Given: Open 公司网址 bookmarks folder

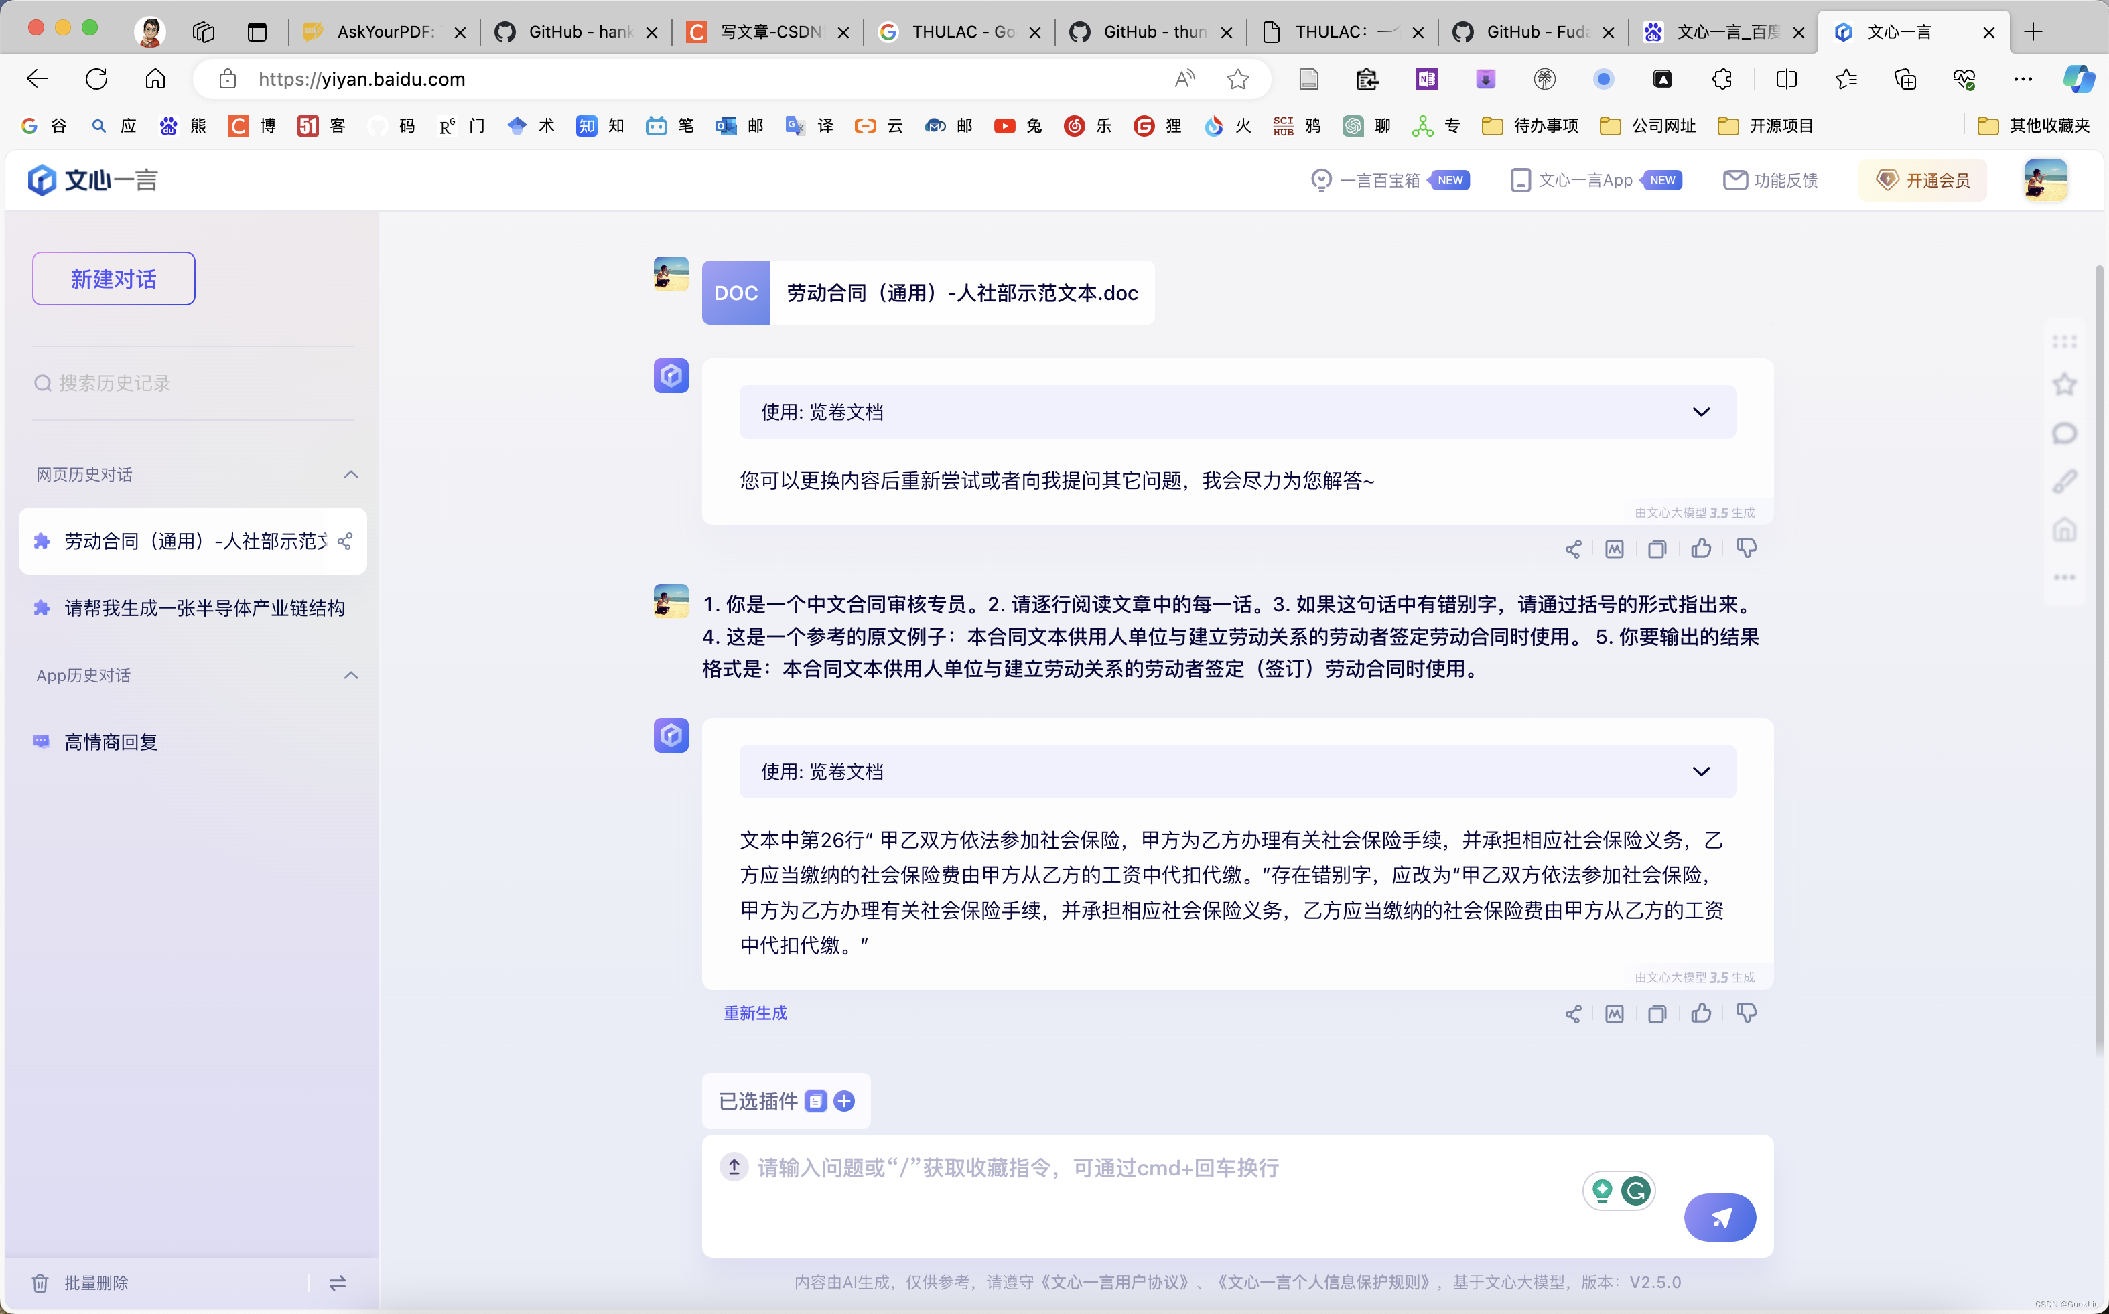Looking at the screenshot, I should [x=1648, y=126].
